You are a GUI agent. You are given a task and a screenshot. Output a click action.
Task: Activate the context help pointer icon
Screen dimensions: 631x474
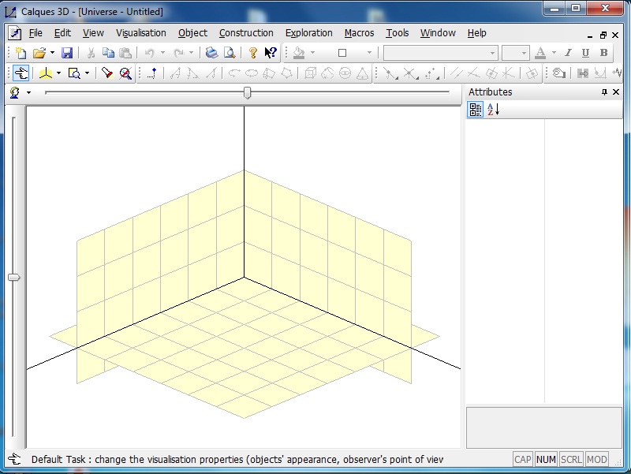(271, 53)
